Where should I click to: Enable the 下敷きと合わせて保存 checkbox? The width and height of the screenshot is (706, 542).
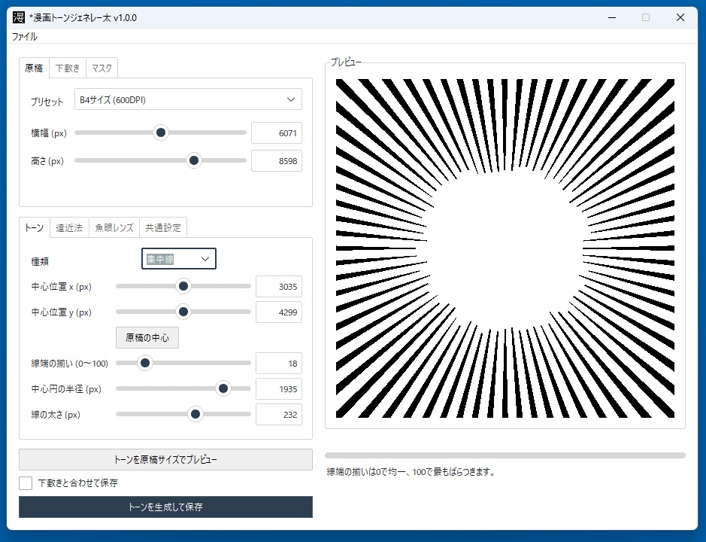(x=26, y=483)
